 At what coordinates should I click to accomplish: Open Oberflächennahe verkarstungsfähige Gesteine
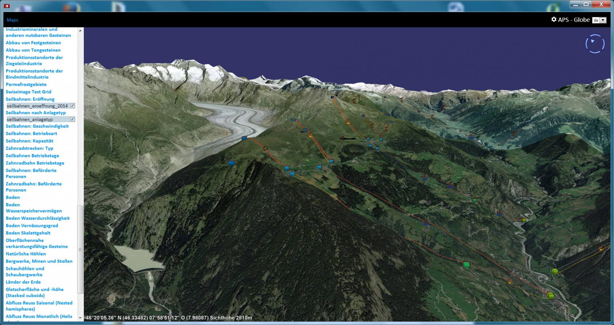pyautogui.click(x=37, y=243)
